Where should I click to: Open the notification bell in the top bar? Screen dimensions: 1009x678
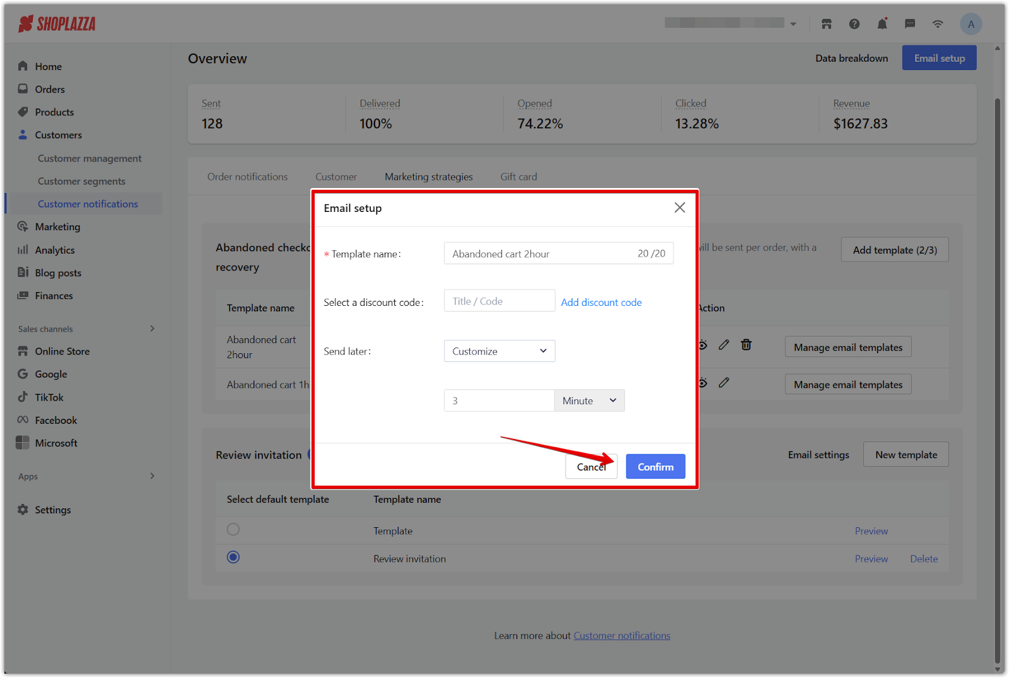click(882, 23)
